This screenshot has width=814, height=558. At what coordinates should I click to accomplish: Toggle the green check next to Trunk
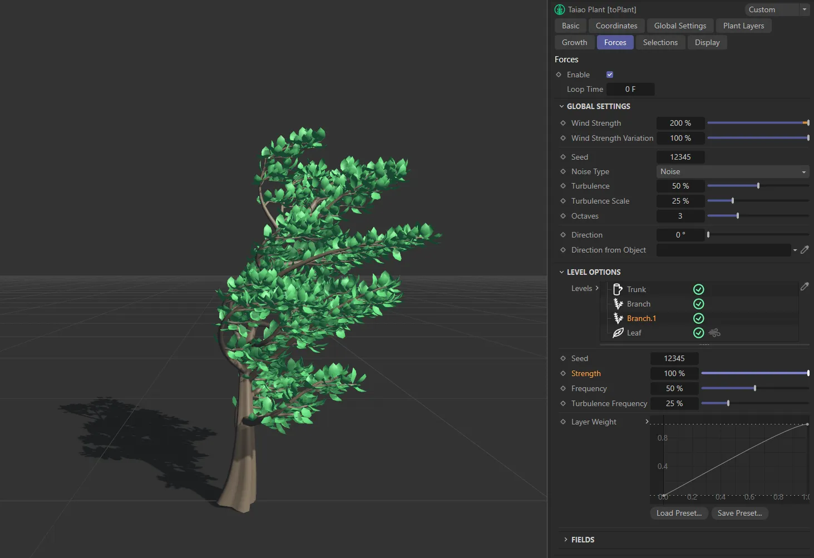698,289
